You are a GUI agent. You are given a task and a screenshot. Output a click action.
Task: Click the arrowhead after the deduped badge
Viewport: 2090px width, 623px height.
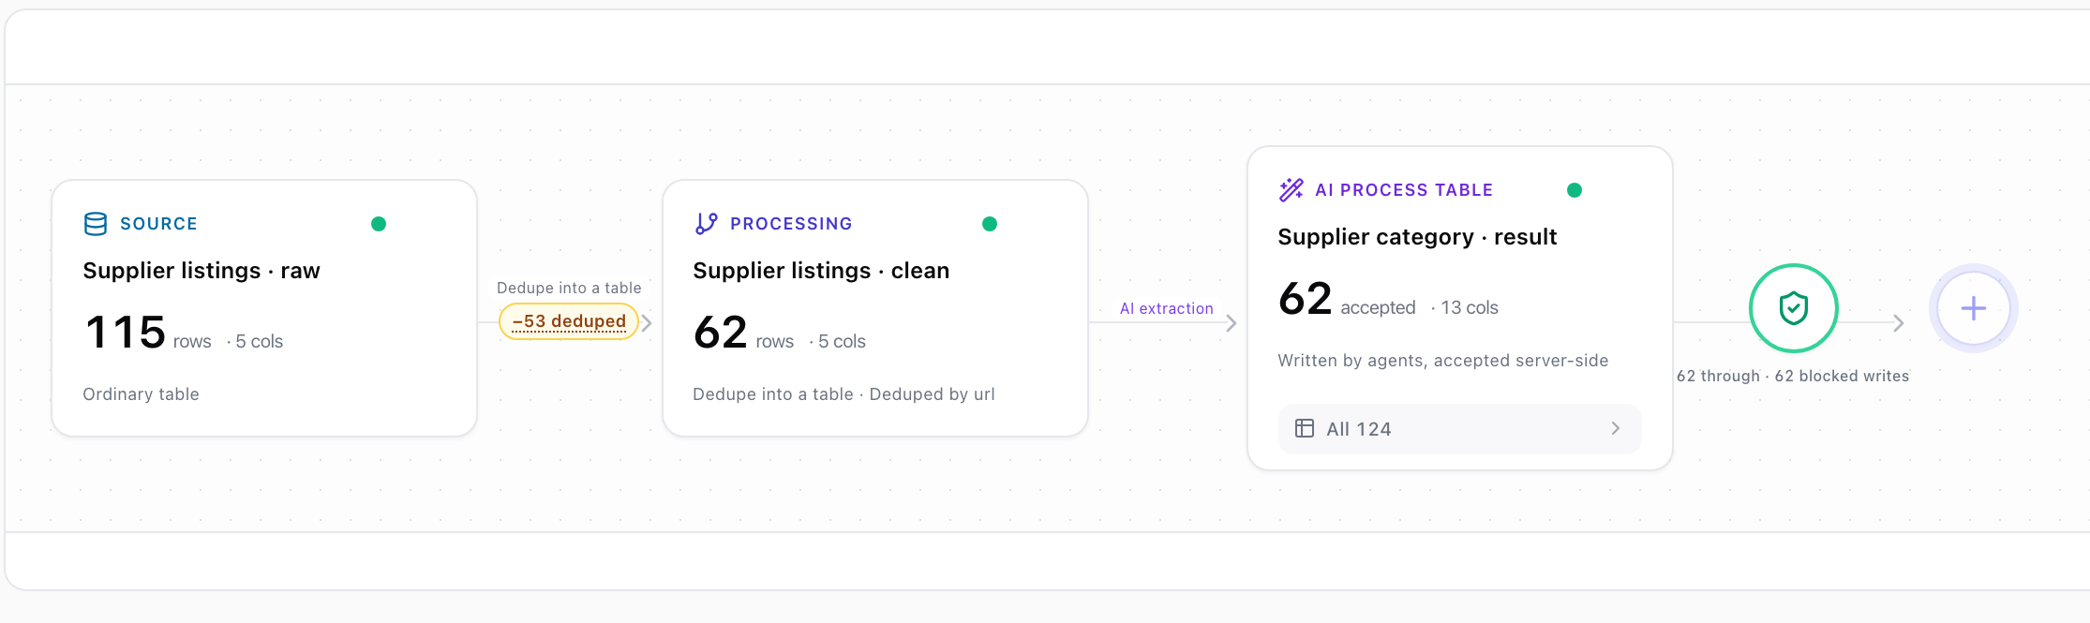647,322
